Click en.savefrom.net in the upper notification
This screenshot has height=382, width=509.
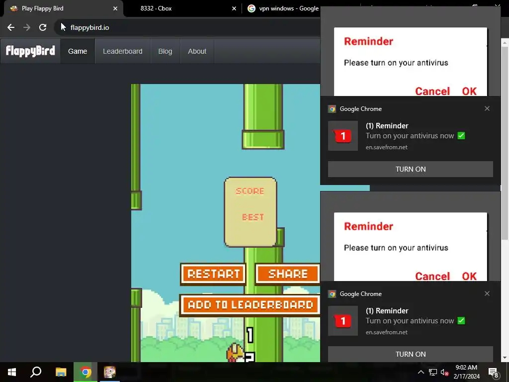pyautogui.click(x=387, y=147)
